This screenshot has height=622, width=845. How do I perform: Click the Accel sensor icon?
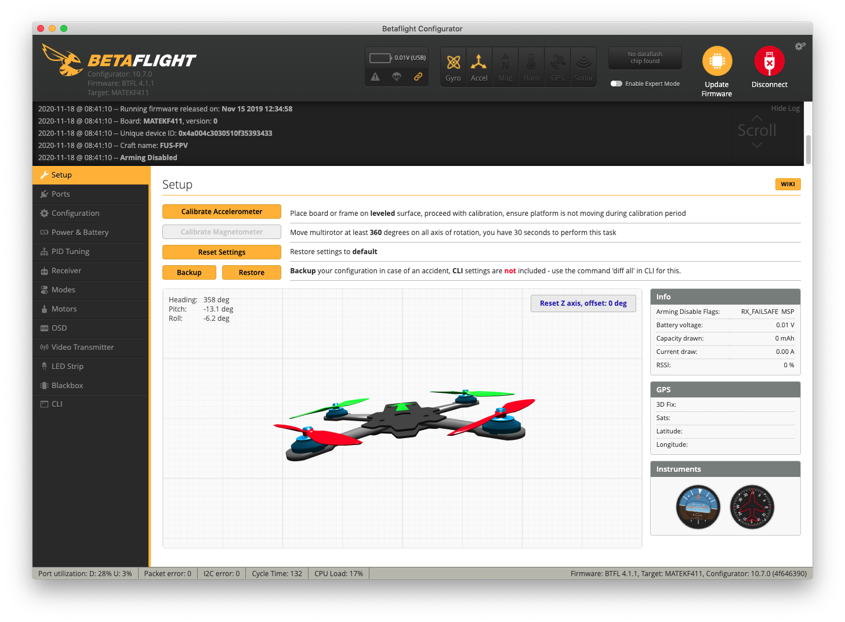(479, 67)
